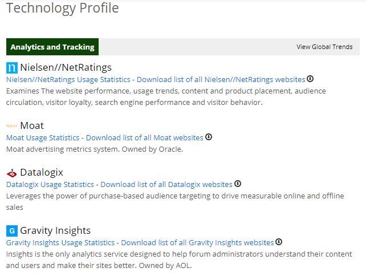Download list of all Moat websites

click(144, 137)
